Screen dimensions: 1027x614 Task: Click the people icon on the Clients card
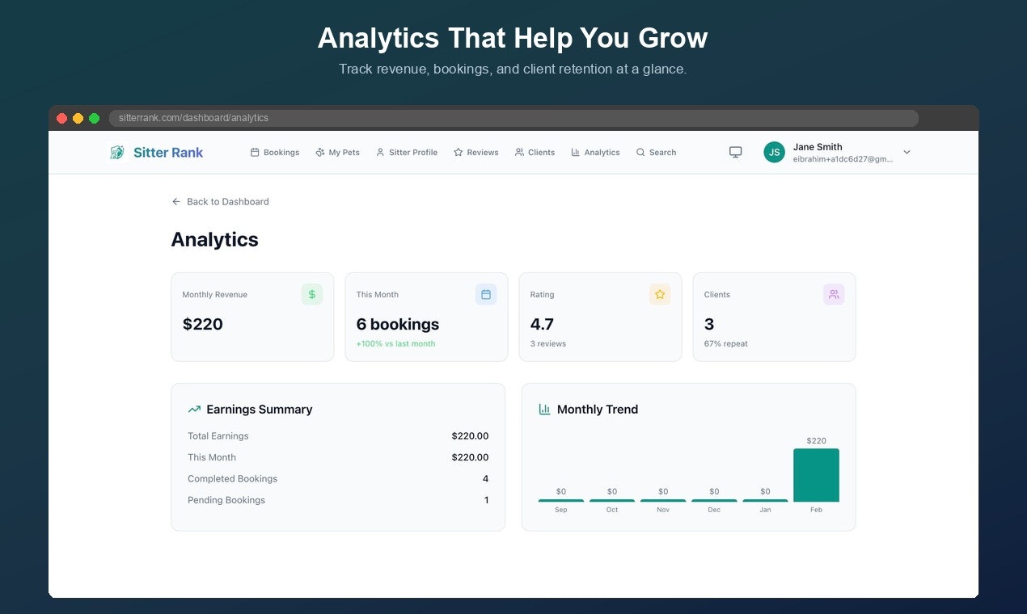[x=834, y=294]
